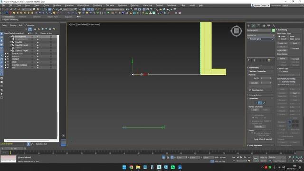Click the green object color swatch
This screenshot has width=304, height=171.
click(x=274, y=30)
